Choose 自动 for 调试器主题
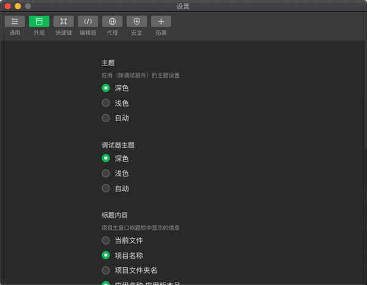 click(x=106, y=188)
